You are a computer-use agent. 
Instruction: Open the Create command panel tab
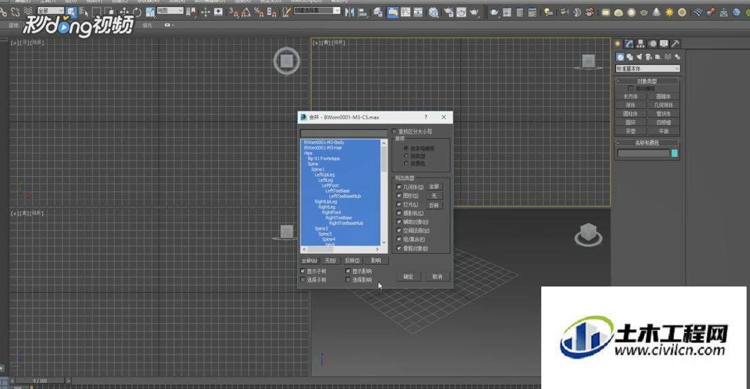point(618,43)
